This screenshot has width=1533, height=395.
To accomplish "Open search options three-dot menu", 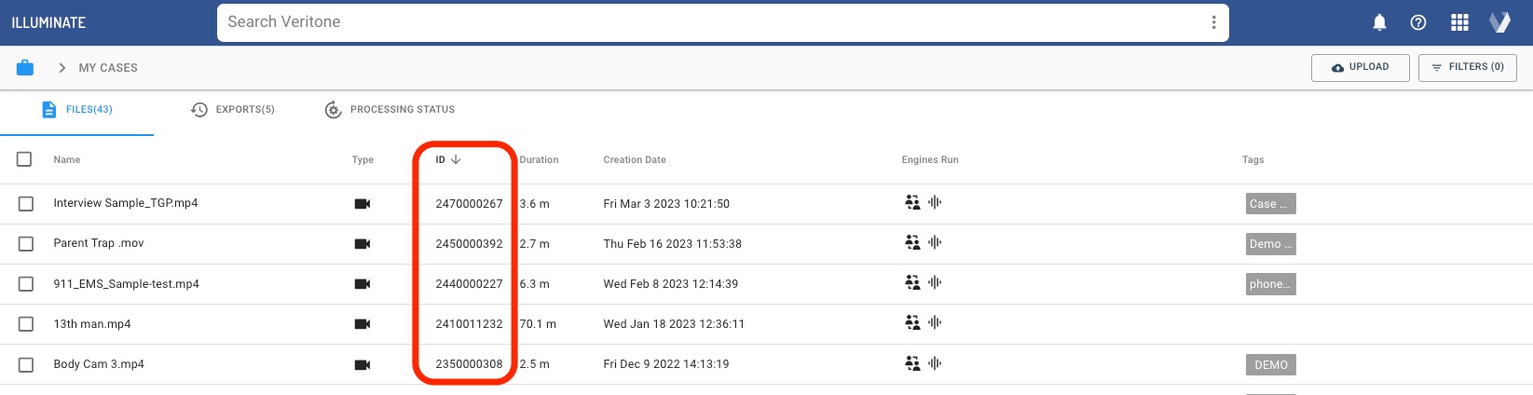I will (1213, 22).
